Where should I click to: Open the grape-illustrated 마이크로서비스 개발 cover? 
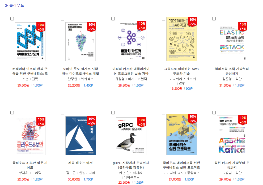pos(81,42)
